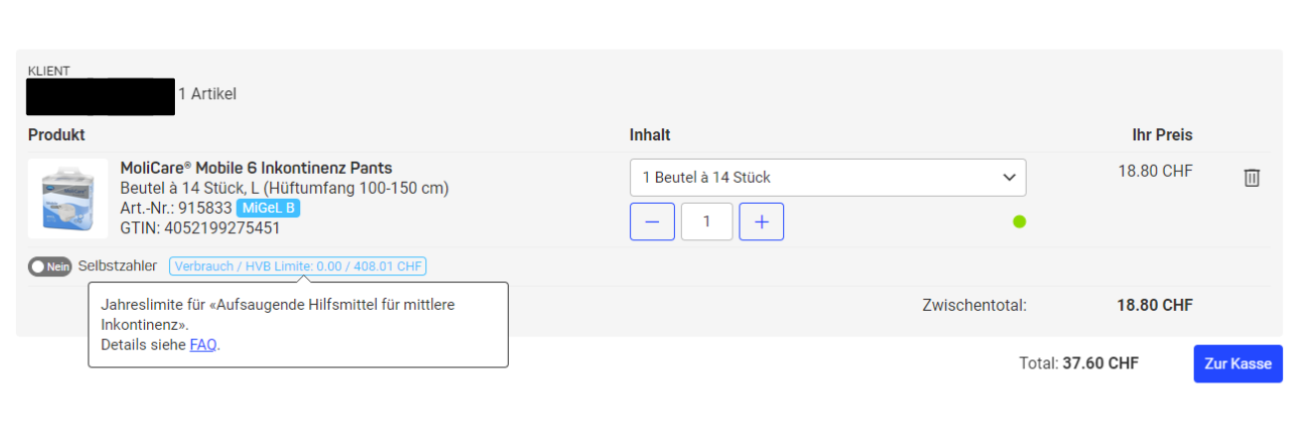Click the Ihr Preis column header
The width and height of the screenshot is (1305, 443).
1162,135
